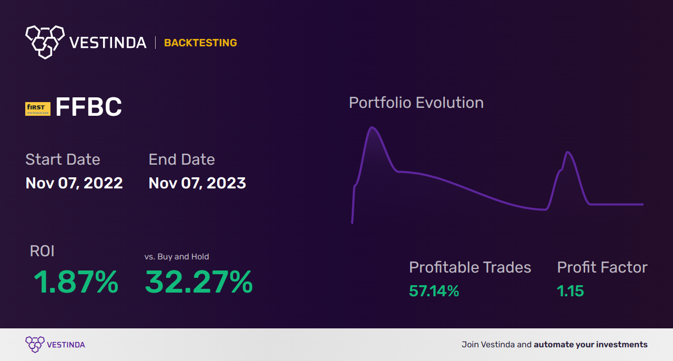Click the ROI label
The image size is (673, 361).
(x=42, y=251)
